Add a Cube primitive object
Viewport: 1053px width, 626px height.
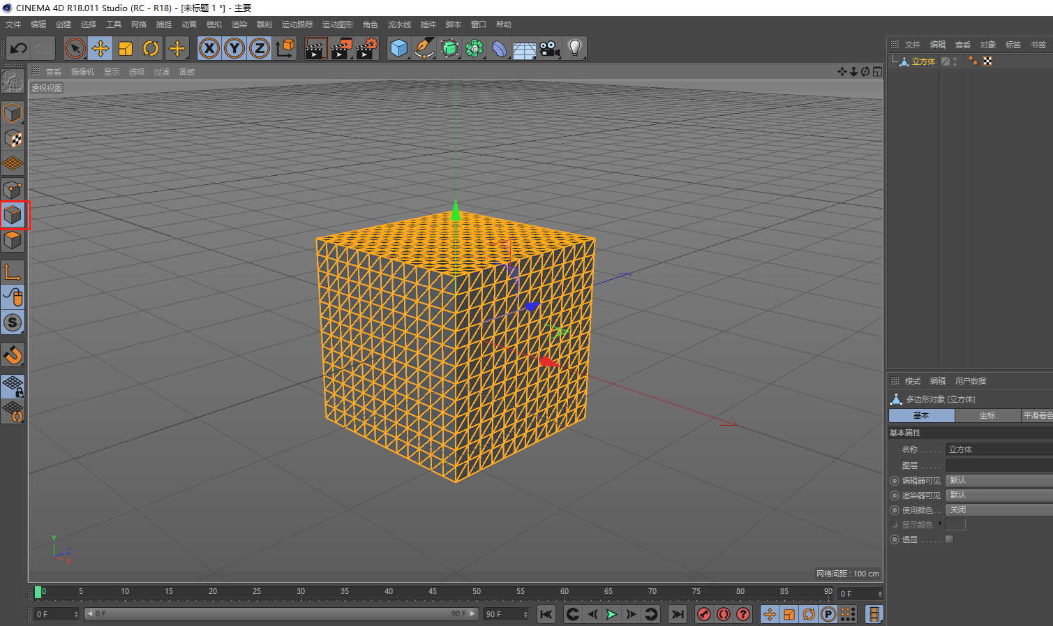399,49
